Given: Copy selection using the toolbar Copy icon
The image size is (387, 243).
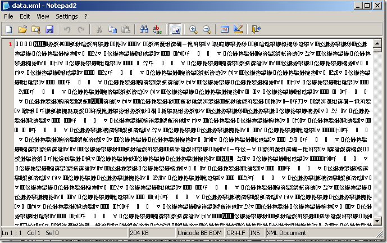Looking at the screenshot, I should [x=113, y=29].
